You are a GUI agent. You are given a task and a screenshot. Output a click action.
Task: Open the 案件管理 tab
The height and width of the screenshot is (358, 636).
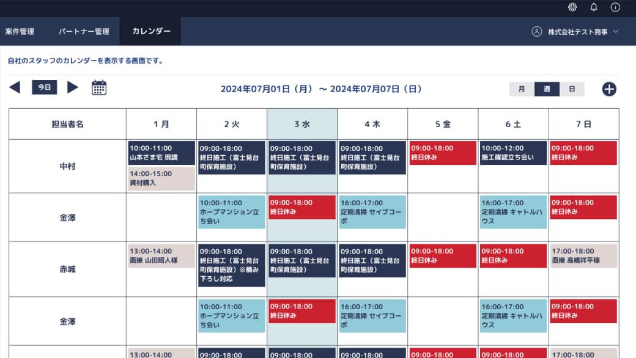[20, 32]
